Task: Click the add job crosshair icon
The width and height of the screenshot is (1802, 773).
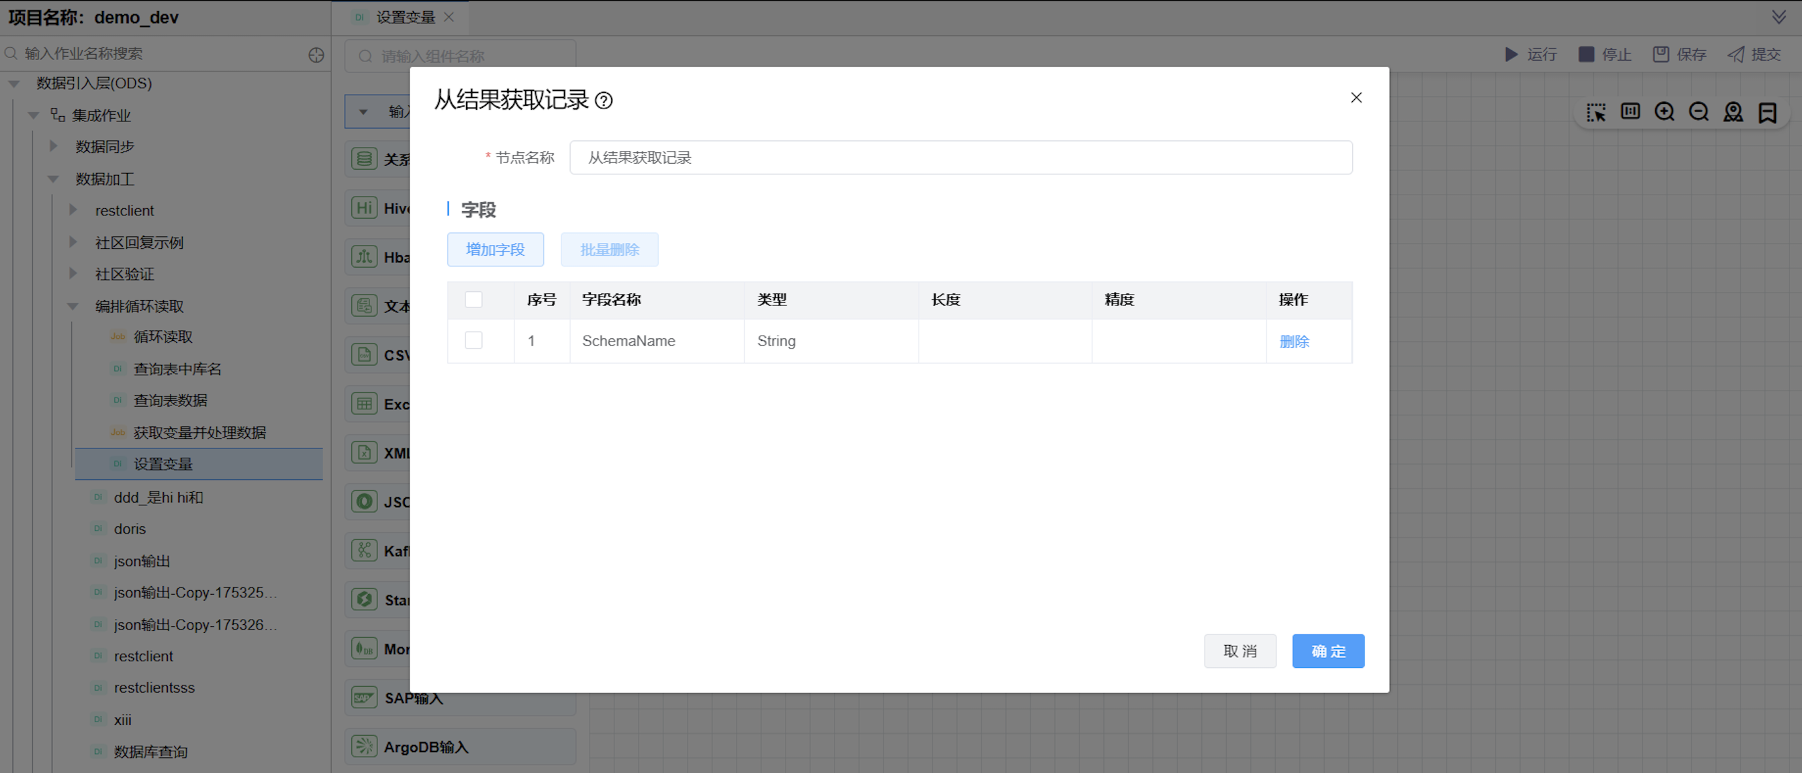Action: pyautogui.click(x=316, y=55)
